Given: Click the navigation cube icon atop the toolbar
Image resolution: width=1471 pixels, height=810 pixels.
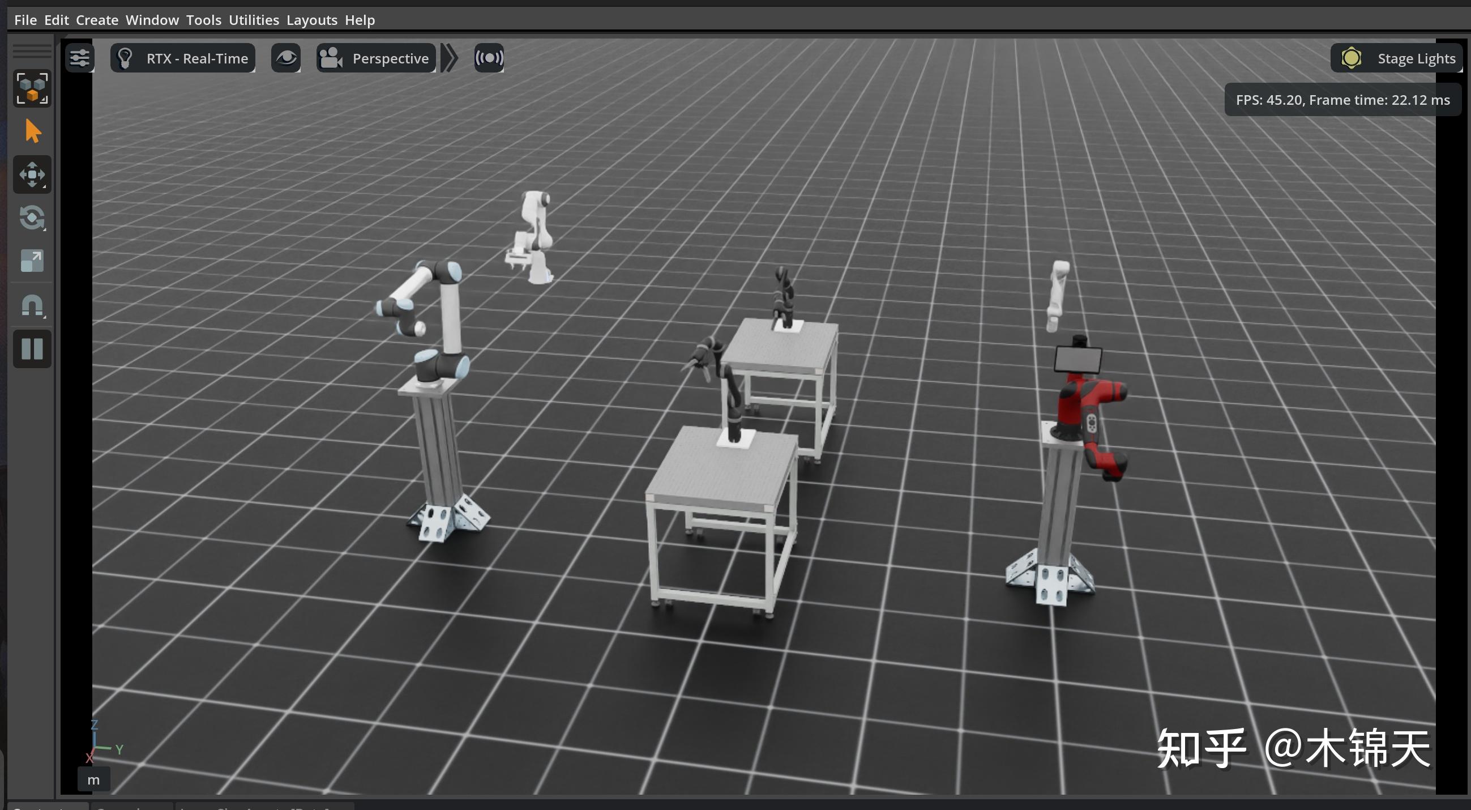Looking at the screenshot, I should click(x=32, y=88).
